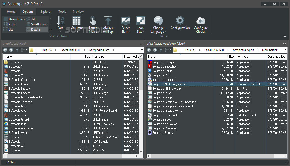Sort right pane by Size column
The image size is (290, 166).
point(224,57)
